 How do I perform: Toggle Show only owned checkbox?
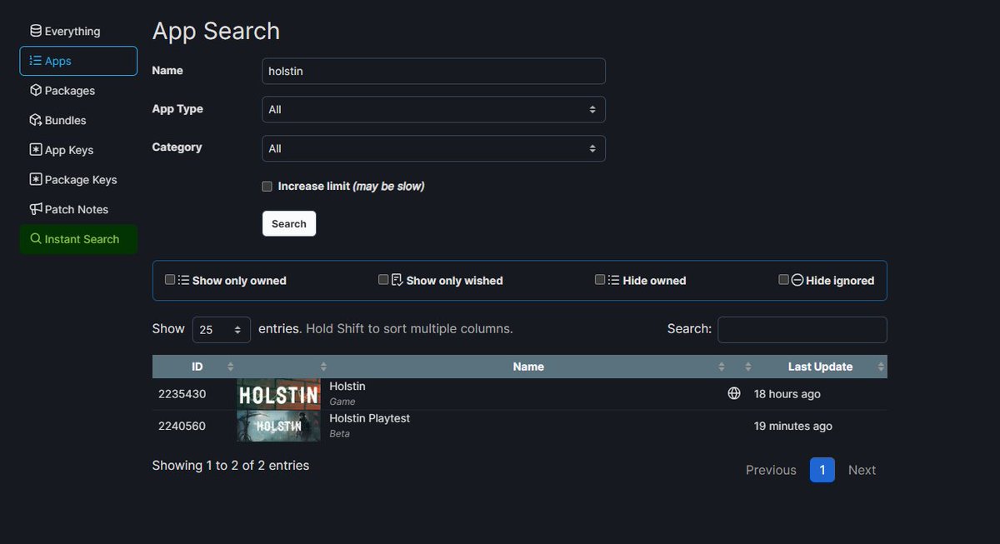tap(170, 280)
